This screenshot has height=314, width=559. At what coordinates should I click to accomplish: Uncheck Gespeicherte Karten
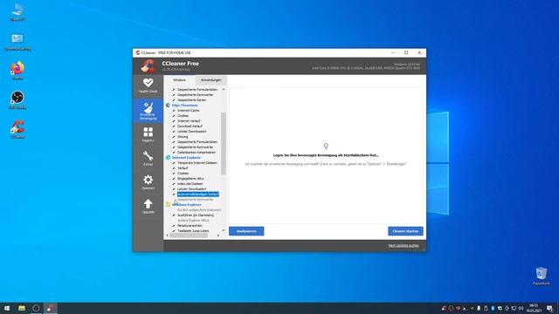tap(174, 100)
